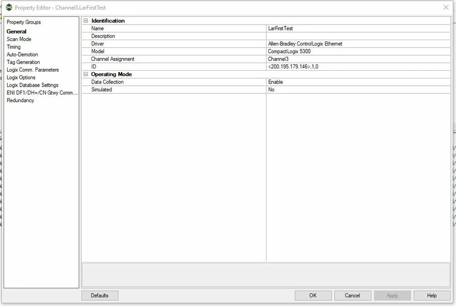Click the Model property label
The width and height of the screenshot is (456, 306).
[98, 52]
